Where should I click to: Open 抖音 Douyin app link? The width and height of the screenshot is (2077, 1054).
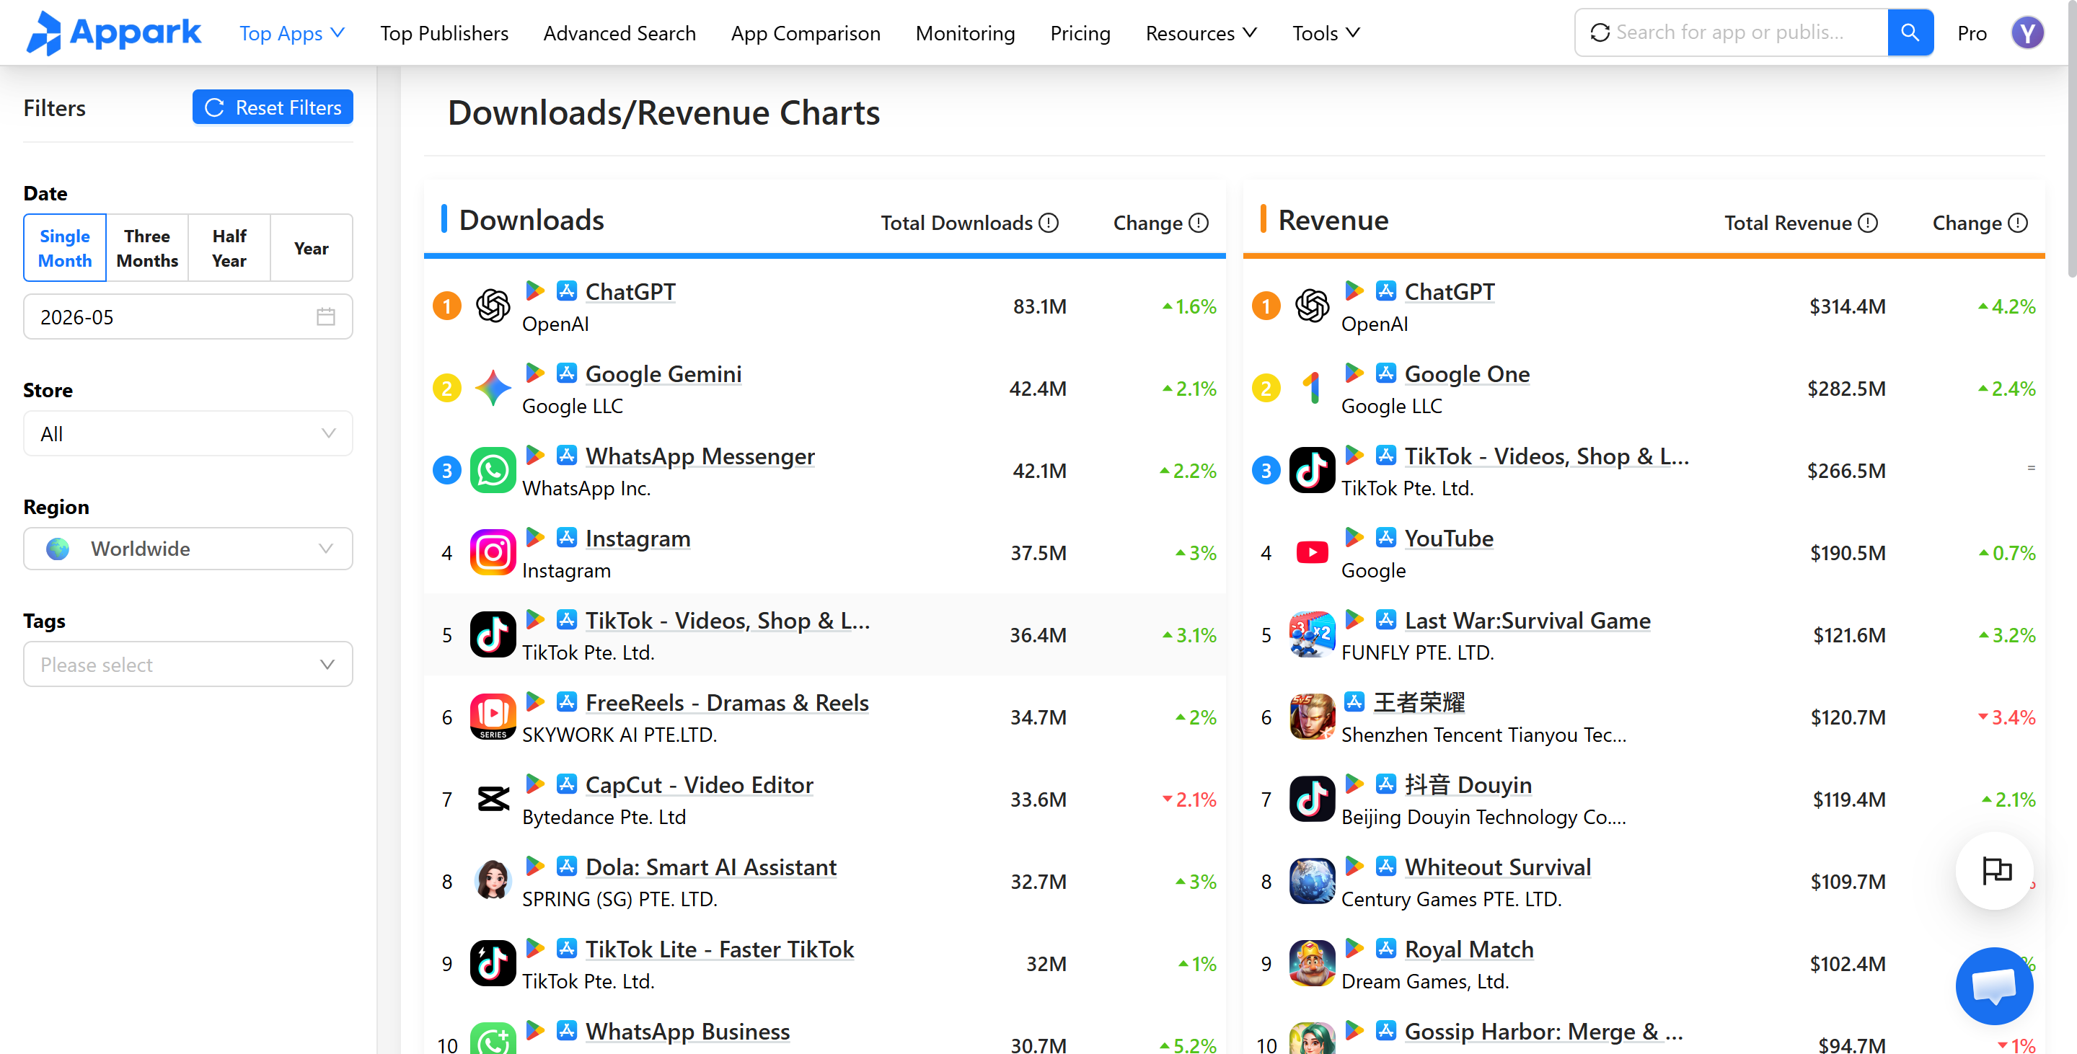(1468, 784)
